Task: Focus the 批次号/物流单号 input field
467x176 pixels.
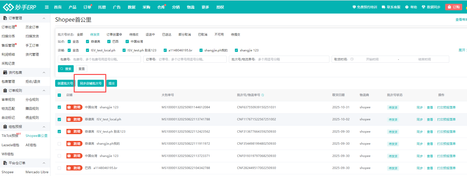Action: [279, 59]
